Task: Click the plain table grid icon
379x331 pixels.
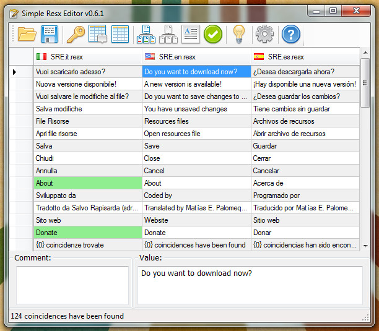Action: [120, 34]
